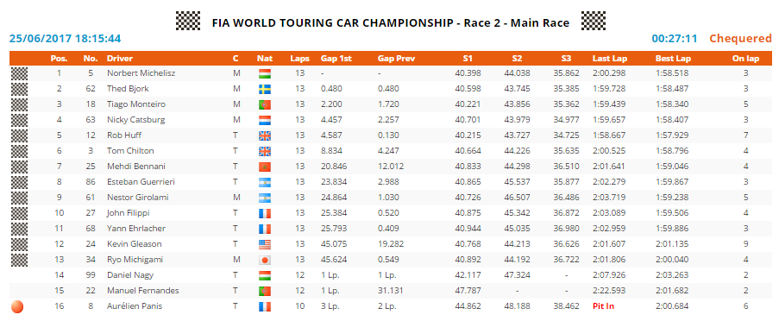Select driver name Kevin Gleason
Viewport: 779px width, 321px height.
click(x=134, y=244)
